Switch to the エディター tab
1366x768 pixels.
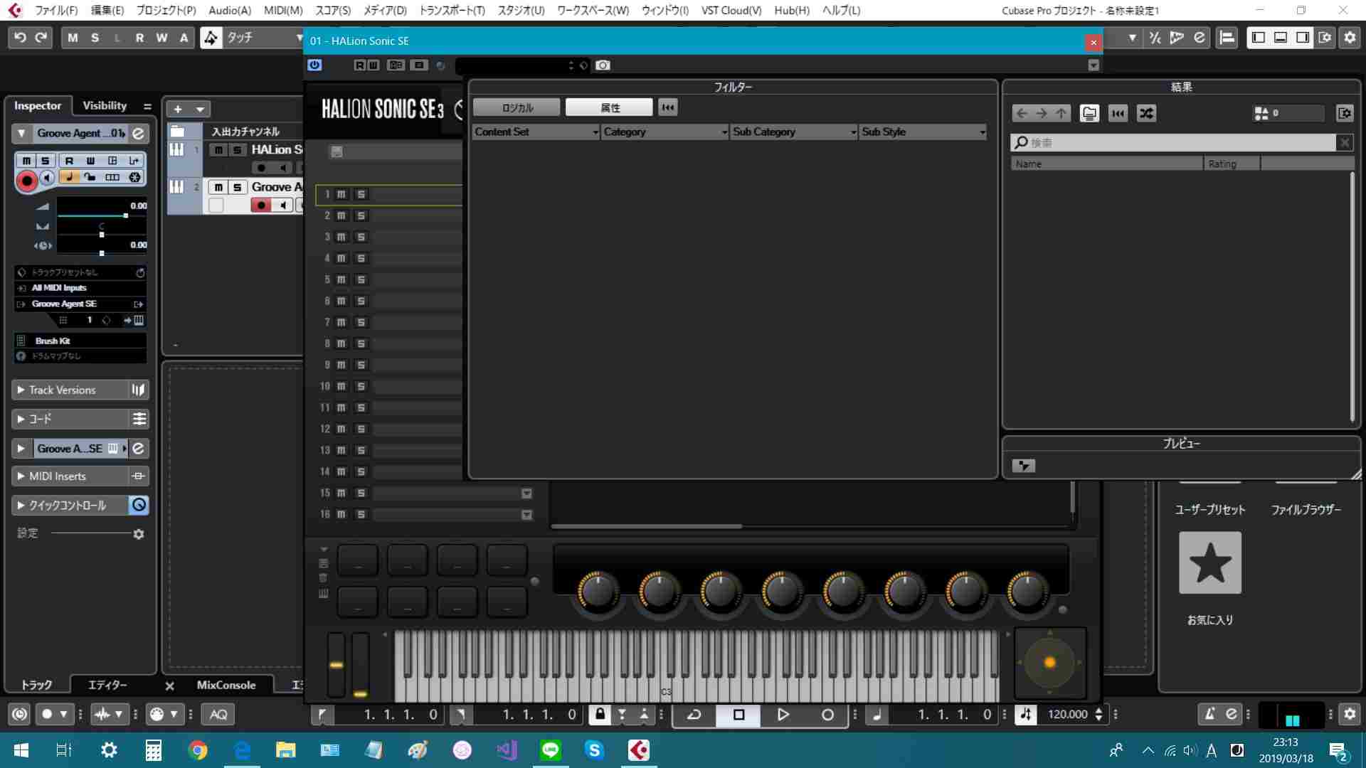click(107, 685)
